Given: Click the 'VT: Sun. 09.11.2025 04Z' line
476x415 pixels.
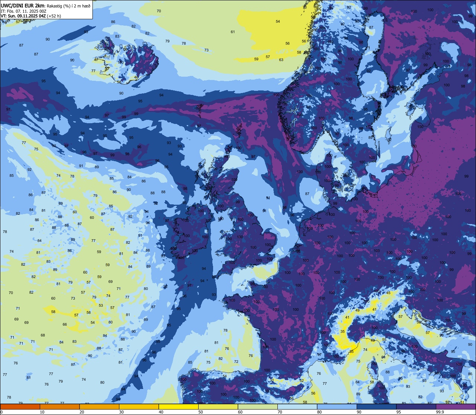Looking at the screenshot, I should 23,16.
